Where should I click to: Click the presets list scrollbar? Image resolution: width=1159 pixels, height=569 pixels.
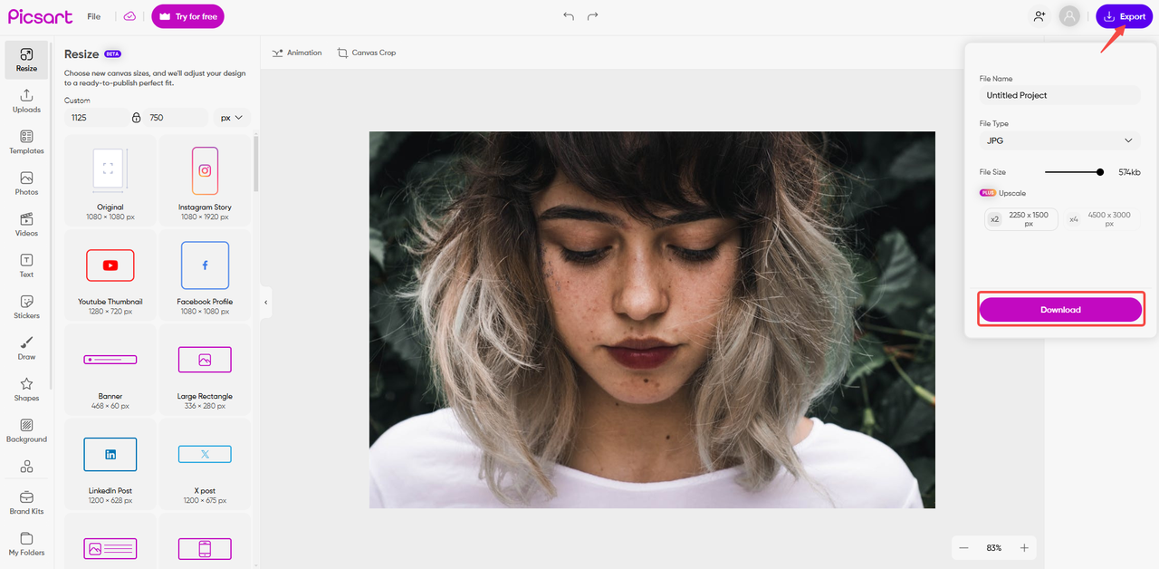(x=255, y=163)
